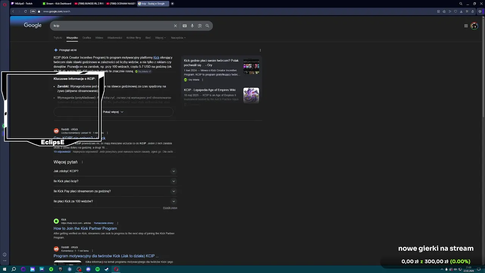Switch to BUNGEE IRL Z RYBI tab
Screen dimensions: 485x273
pos(89,3)
